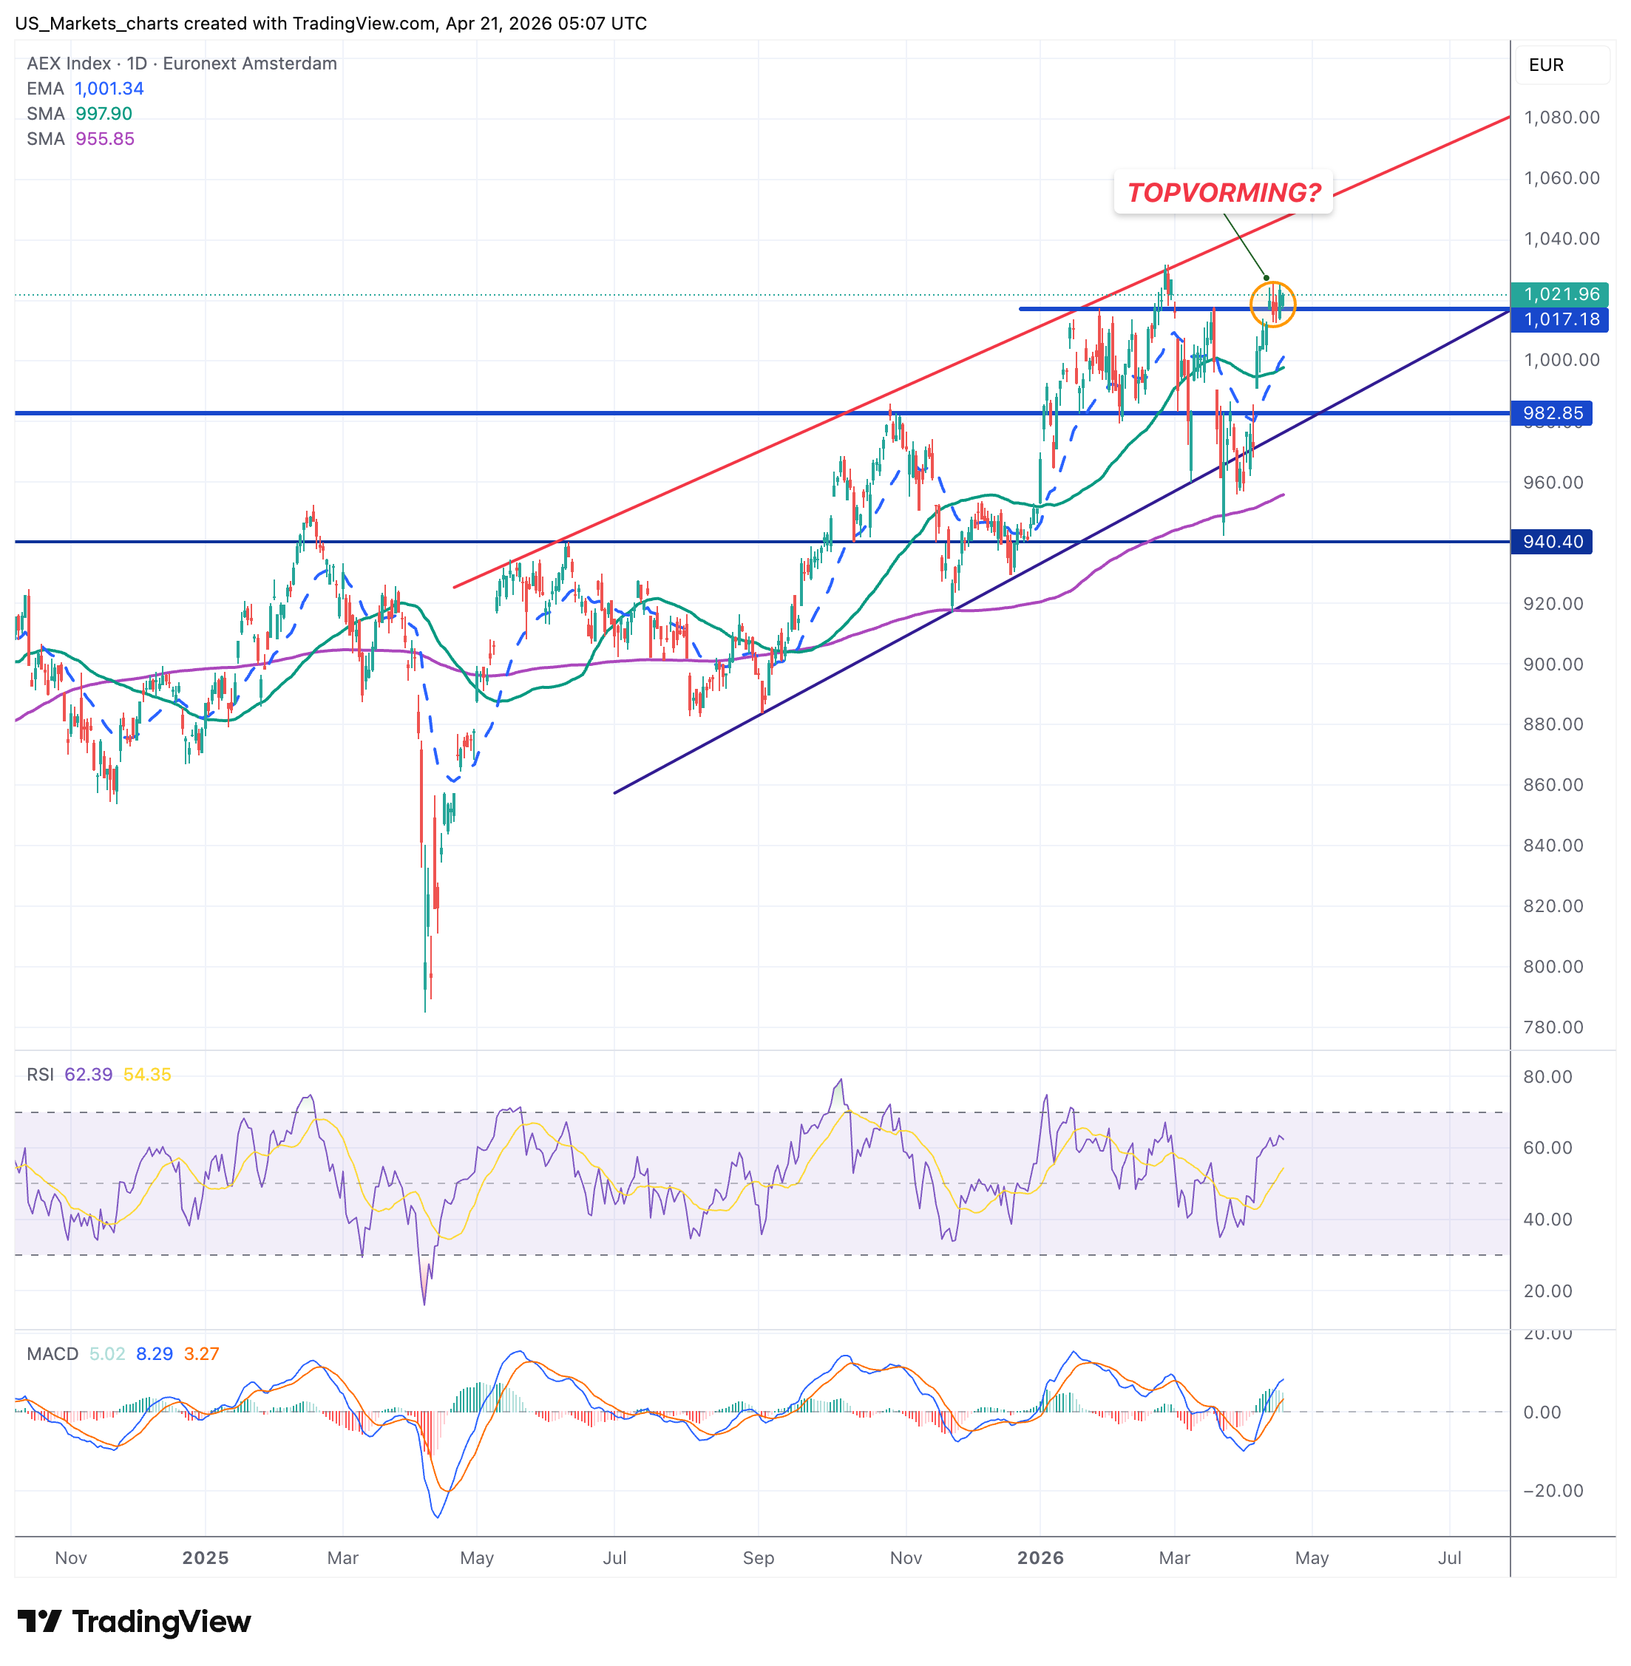Image resolution: width=1631 pixels, height=1666 pixels.
Task: Click the 940.40 price level label
Action: (1552, 541)
